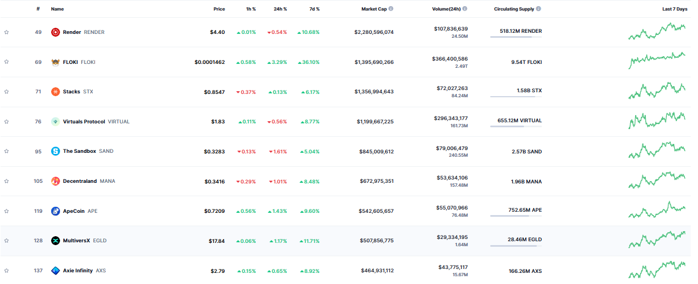Click Stacks circulating supply progress bar
698x284 pixels.
516,97
